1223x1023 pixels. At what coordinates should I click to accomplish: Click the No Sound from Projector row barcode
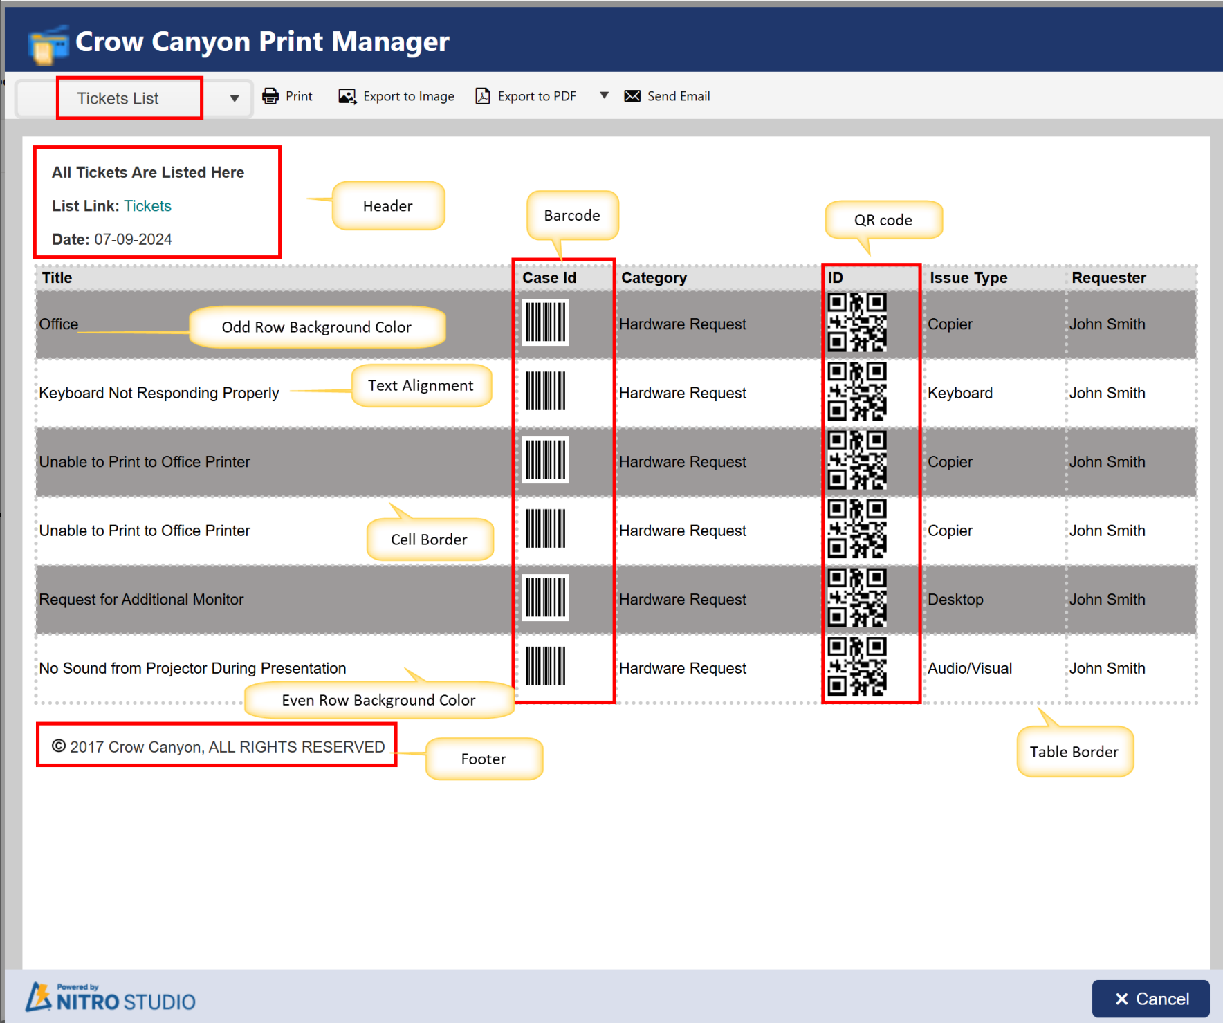[545, 666]
